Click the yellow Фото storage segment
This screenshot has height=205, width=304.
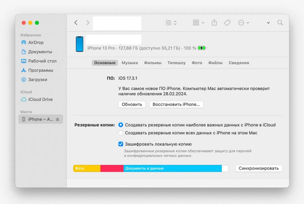[87, 168]
